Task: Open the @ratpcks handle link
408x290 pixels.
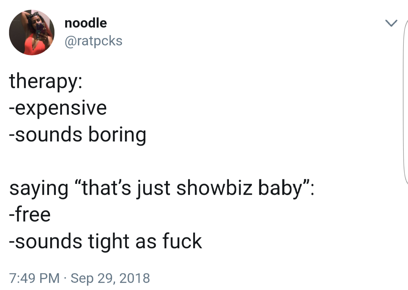Action: pos(93,41)
